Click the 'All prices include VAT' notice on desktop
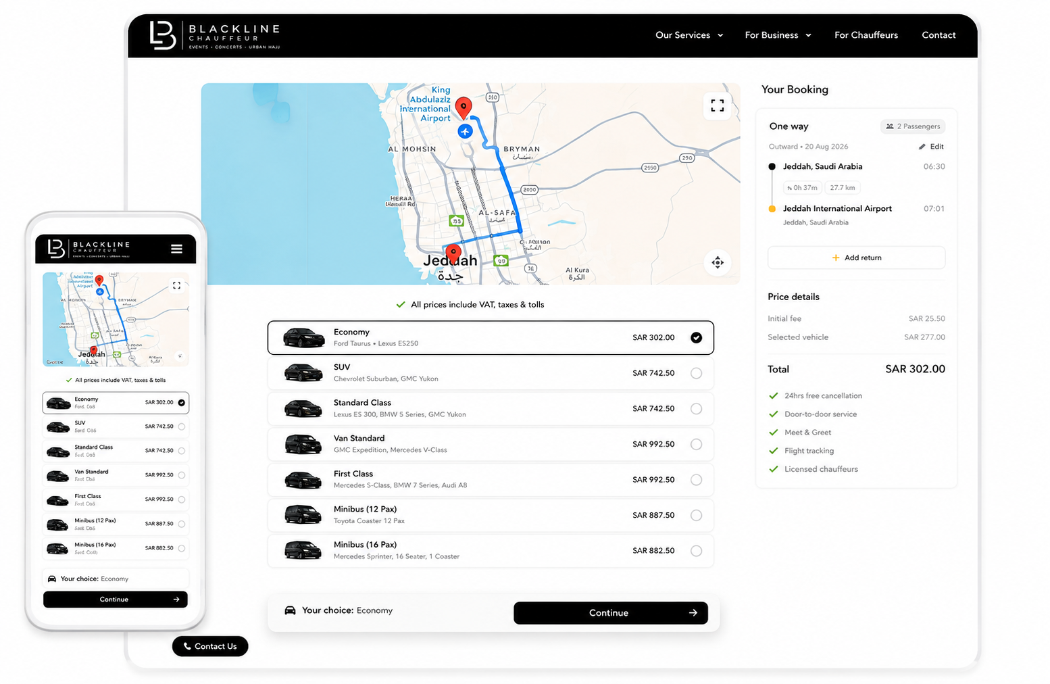 471,305
